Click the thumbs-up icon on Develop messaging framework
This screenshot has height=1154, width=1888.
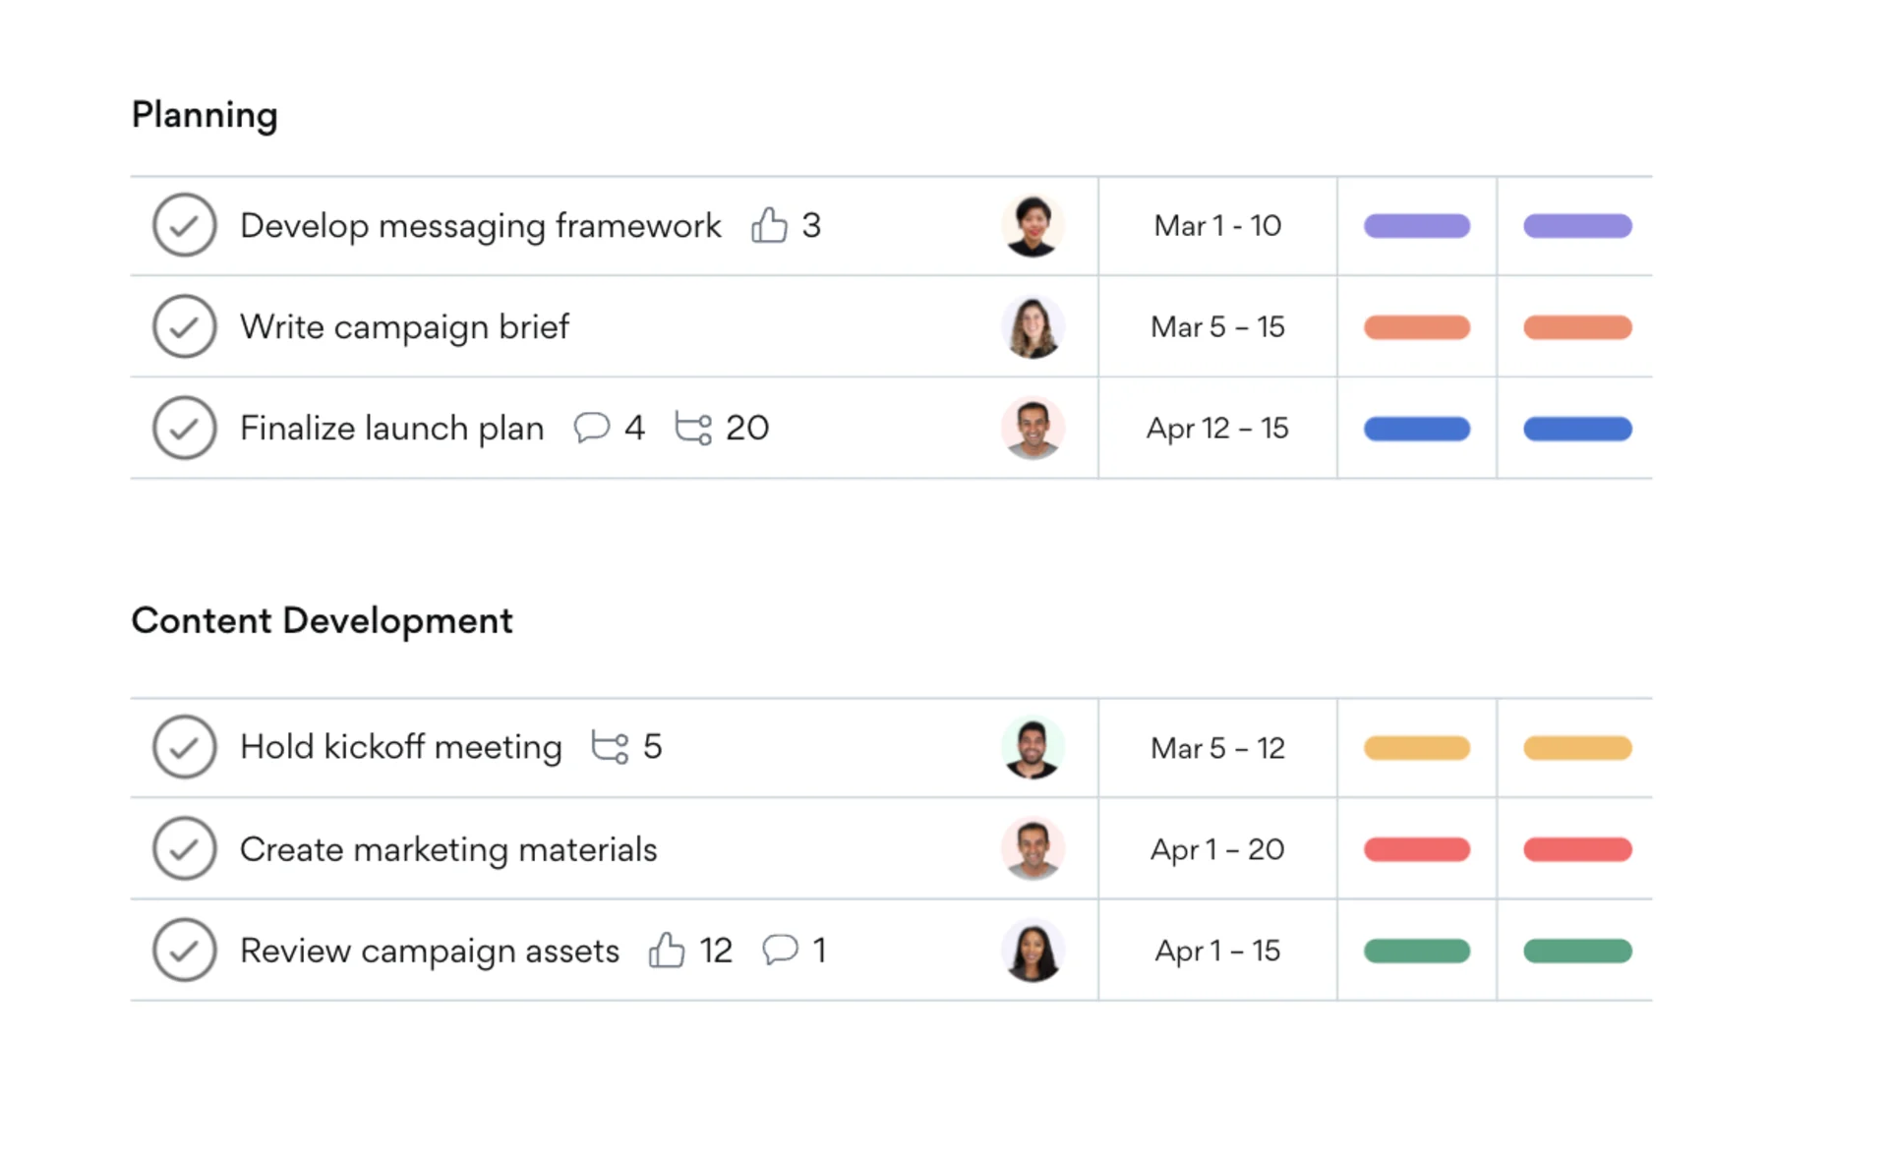[768, 225]
